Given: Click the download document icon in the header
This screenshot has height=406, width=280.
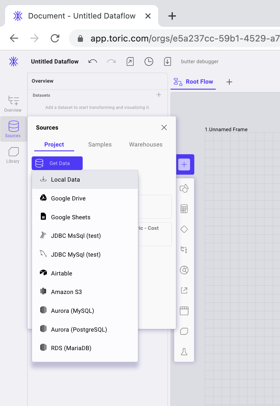Looking at the screenshot, I should (x=167, y=61).
